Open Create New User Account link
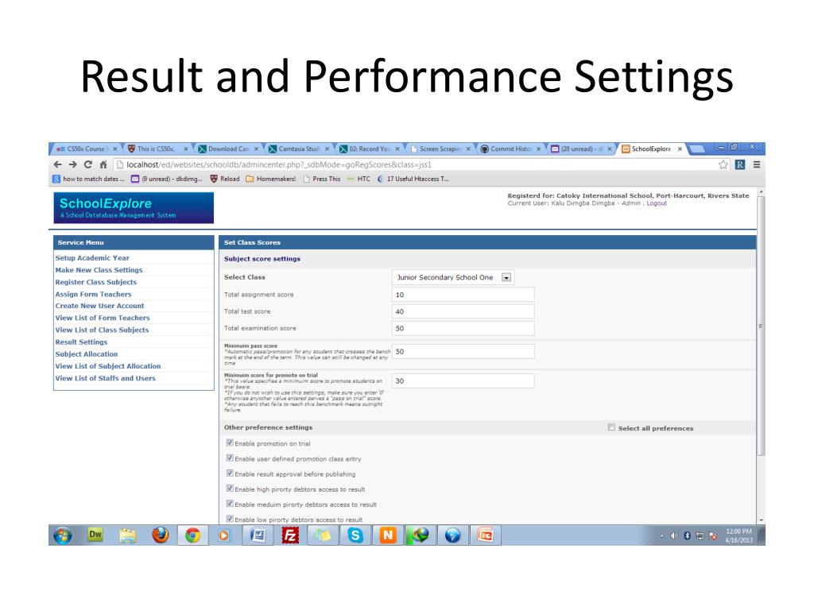This screenshot has width=814, height=610. [99, 306]
